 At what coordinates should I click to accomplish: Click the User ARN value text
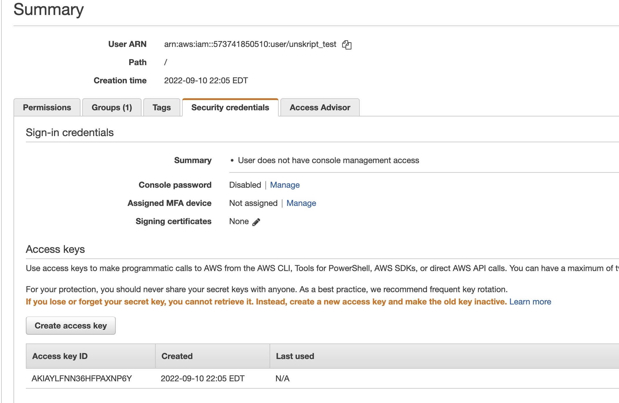click(x=250, y=44)
